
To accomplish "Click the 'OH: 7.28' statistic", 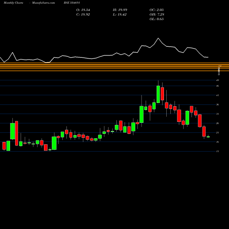I will pos(157,15).
